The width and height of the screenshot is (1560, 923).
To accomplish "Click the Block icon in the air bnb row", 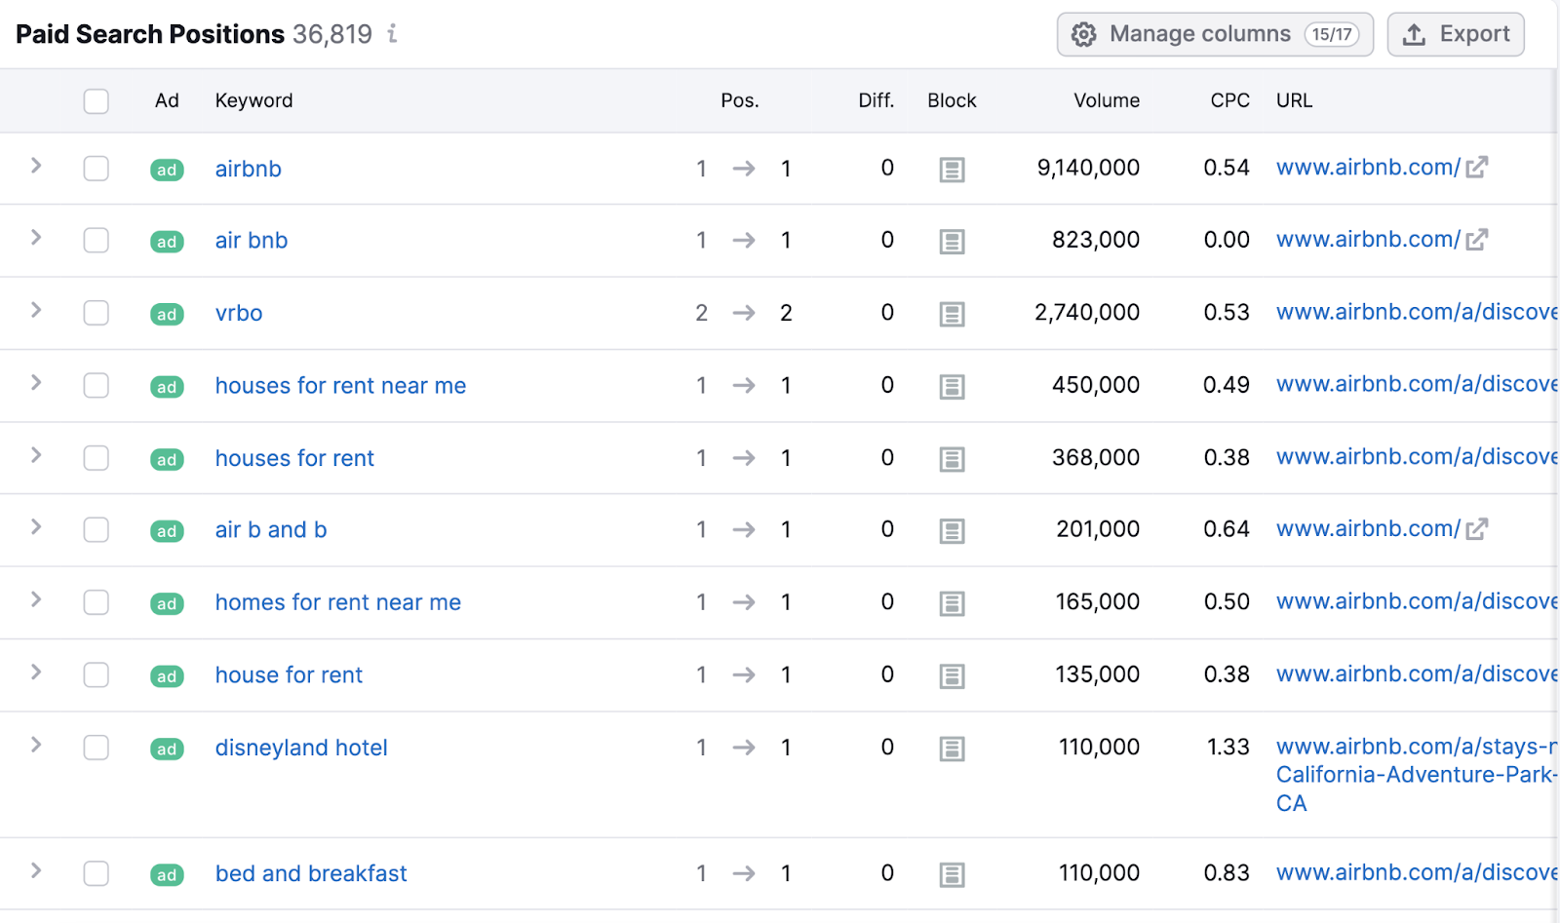I will pos(953,242).
